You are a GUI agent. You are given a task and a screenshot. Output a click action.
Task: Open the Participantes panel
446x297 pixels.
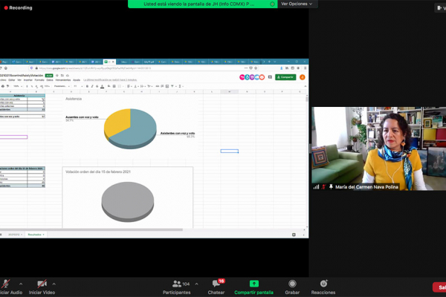point(177,287)
